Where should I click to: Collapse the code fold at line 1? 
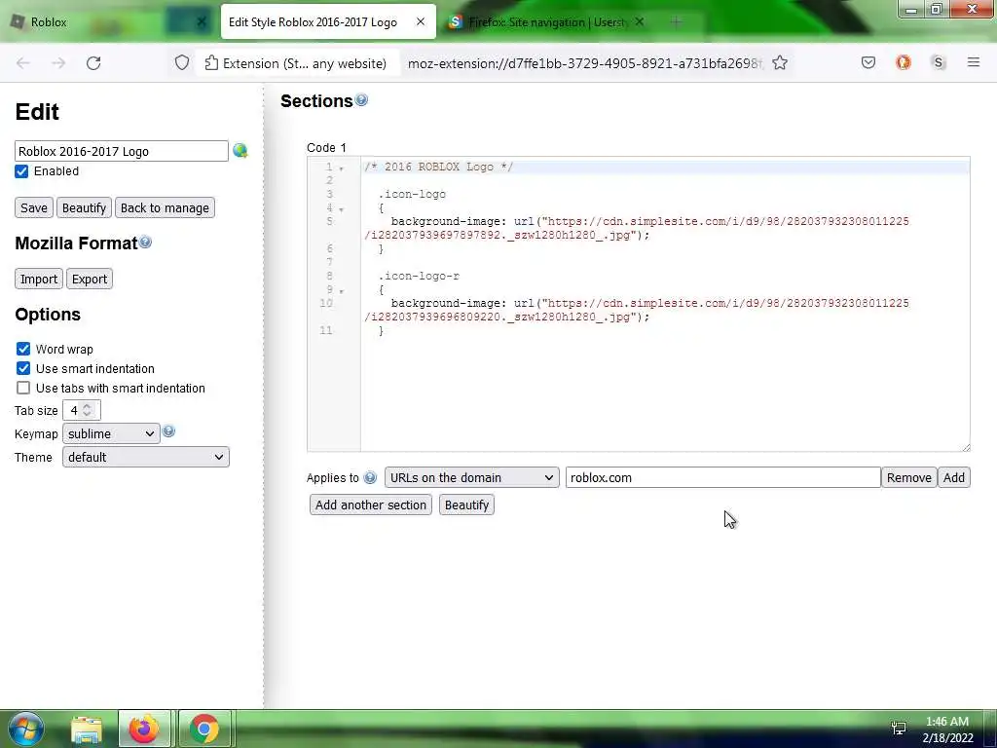click(x=342, y=168)
